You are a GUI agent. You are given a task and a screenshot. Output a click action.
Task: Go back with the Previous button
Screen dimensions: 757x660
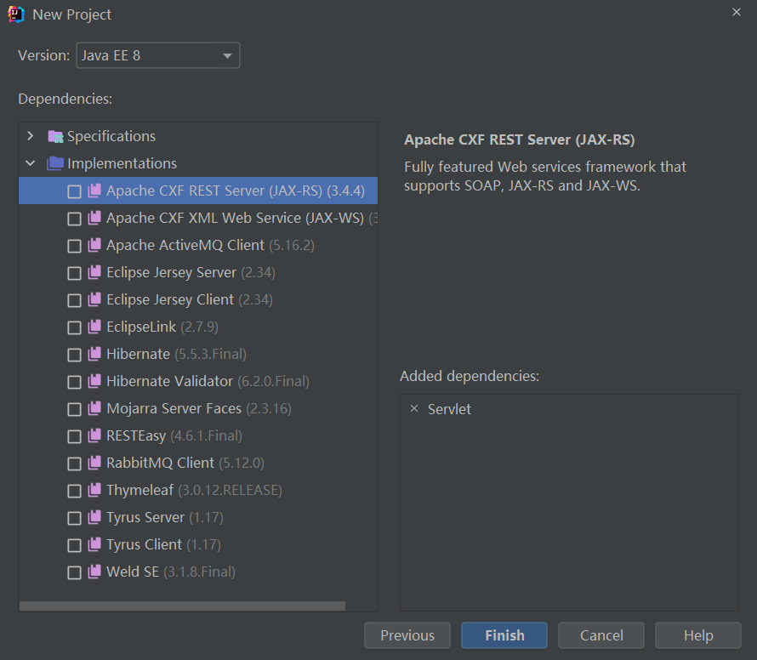click(407, 635)
